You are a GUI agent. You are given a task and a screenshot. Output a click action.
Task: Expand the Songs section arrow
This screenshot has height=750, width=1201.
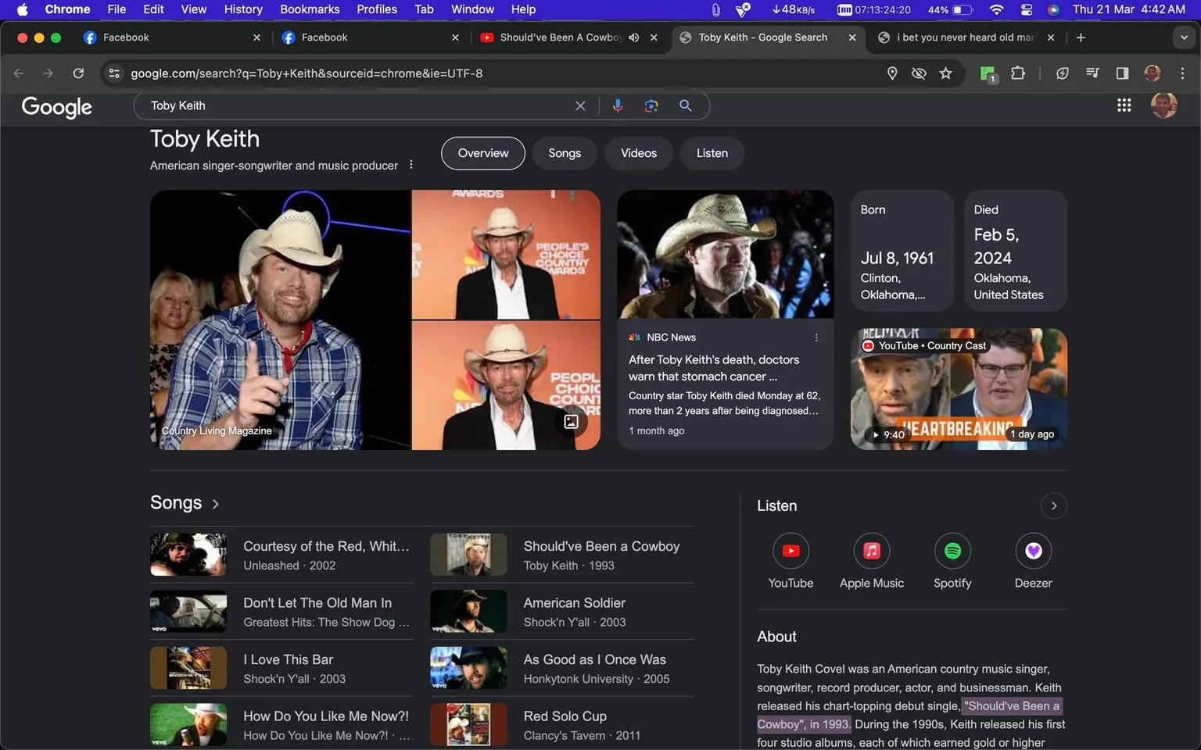point(217,503)
